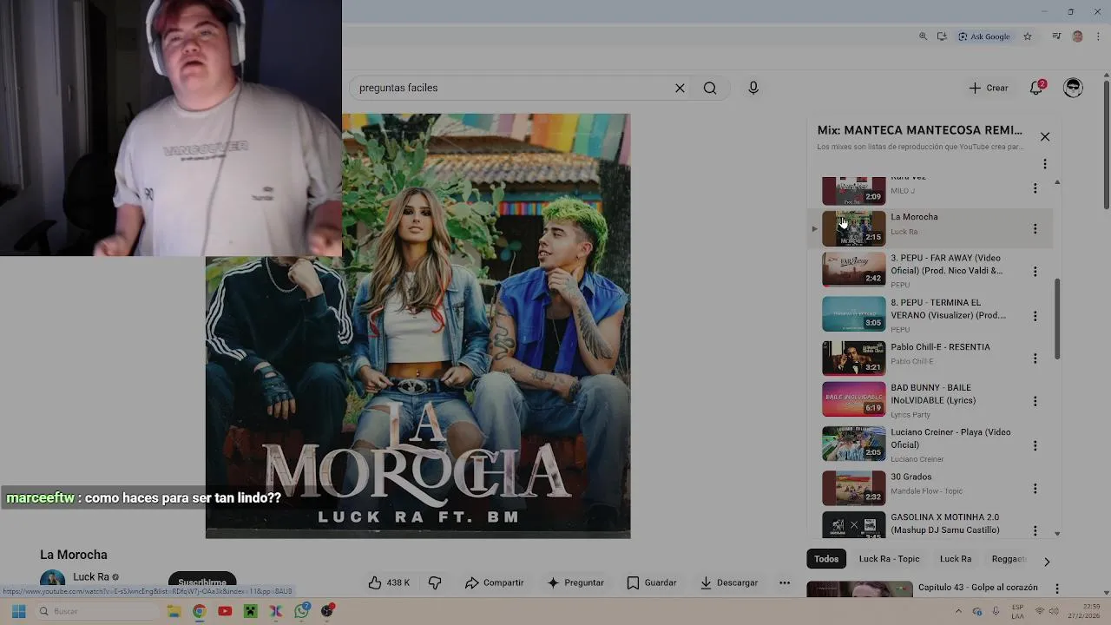Select Pablo Chill-E - RESENTIA title

(x=940, y=347)
